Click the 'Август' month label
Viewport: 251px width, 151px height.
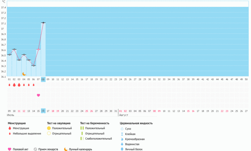(124, 115)
